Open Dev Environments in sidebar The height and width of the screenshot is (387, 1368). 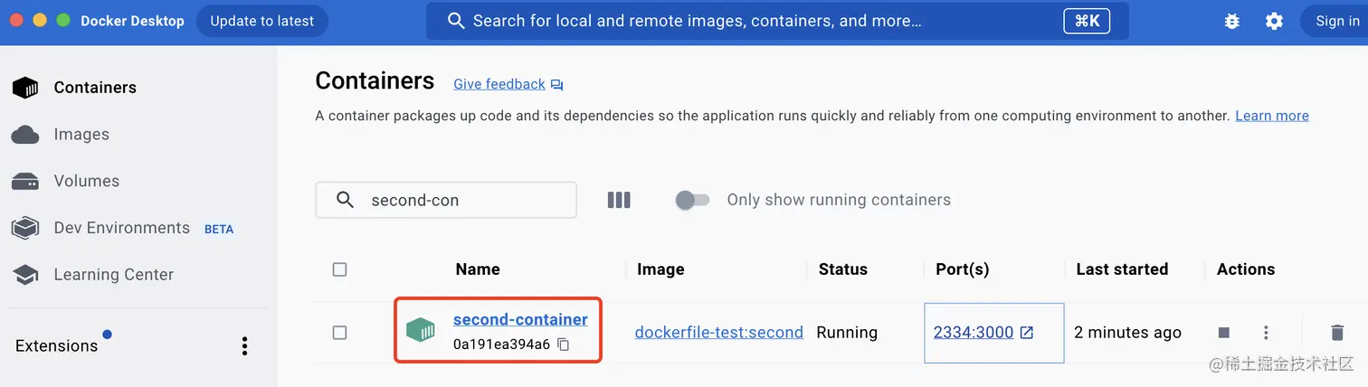coord(121,228)
